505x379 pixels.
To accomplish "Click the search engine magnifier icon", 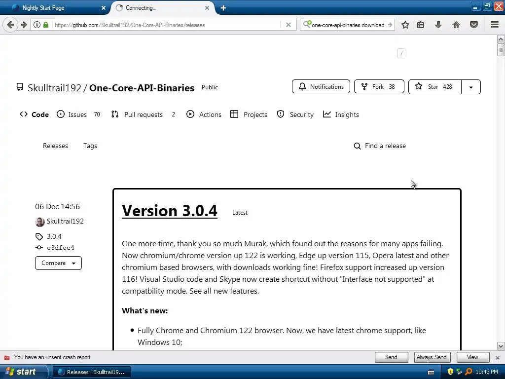I will click(x=307, y=24).
